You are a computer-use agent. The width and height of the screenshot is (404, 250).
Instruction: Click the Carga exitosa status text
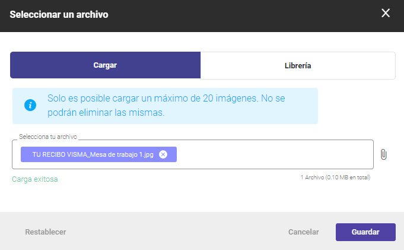(x=35, y=179)
